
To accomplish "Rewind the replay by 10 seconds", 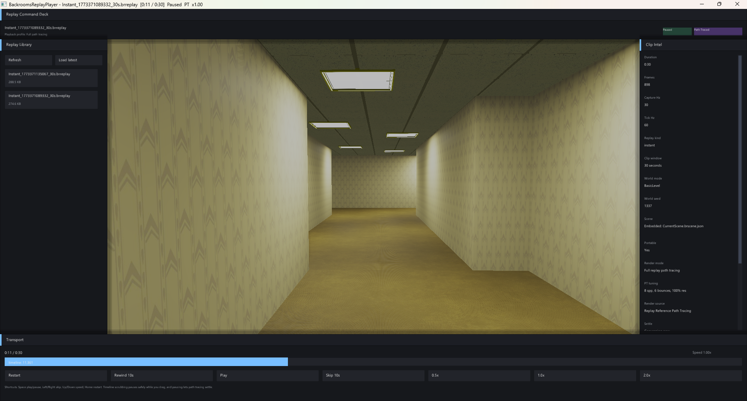I will pyautogui.click(x=161, y=375).
